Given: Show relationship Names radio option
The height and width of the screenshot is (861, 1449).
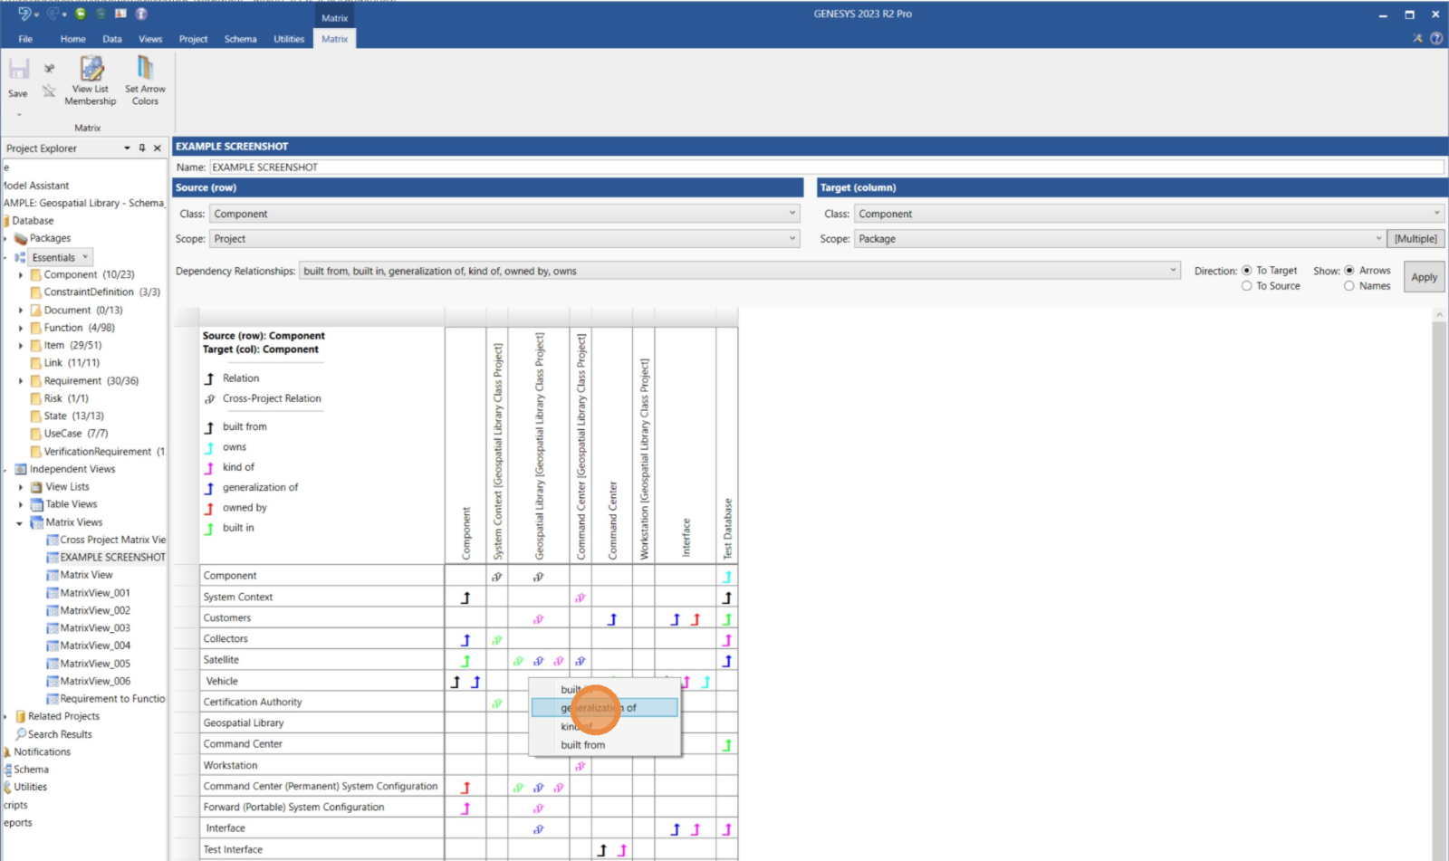Looking at the screenshot, I should coord(1349,286).
